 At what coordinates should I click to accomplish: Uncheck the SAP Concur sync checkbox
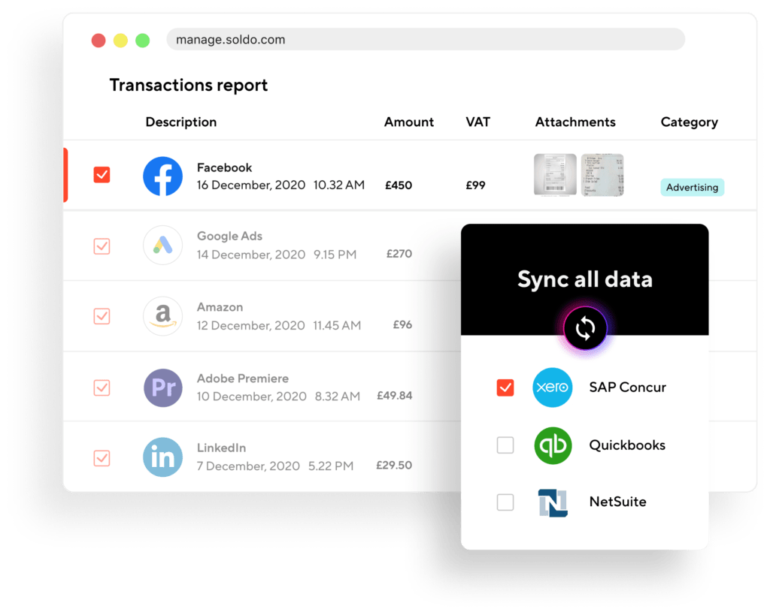pyautogui.click(x=505, y=387)
